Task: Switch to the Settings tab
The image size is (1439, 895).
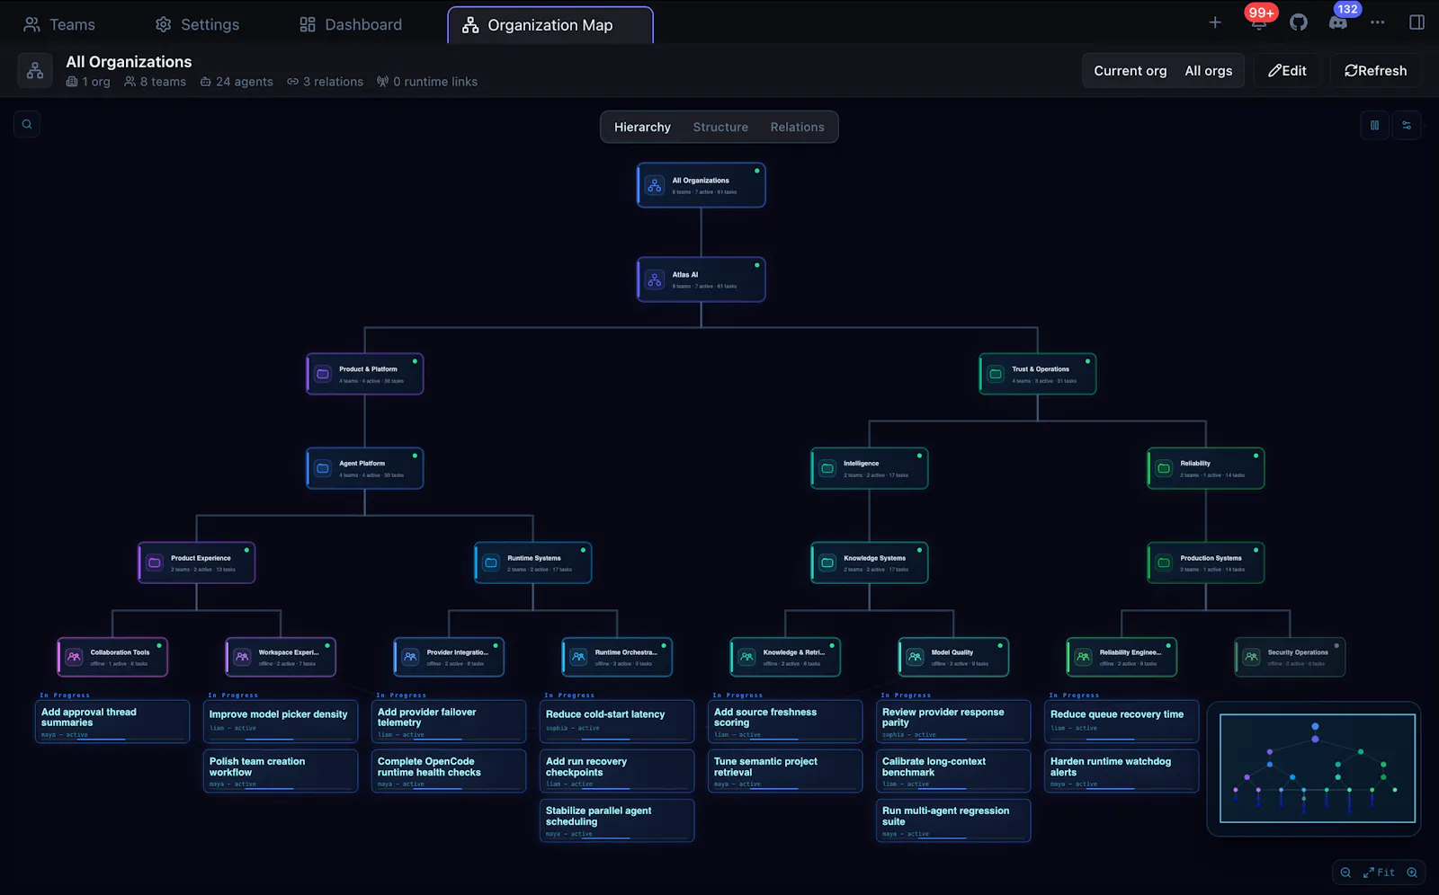Action: [x=197, y=24]
